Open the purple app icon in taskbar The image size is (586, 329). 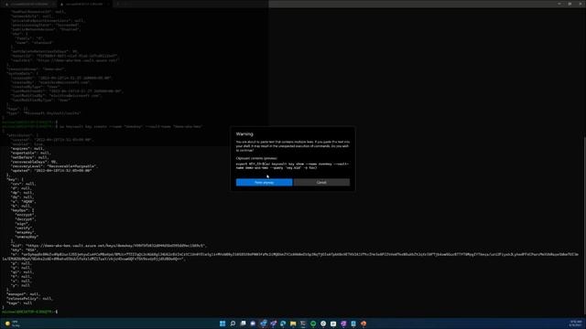343,324
